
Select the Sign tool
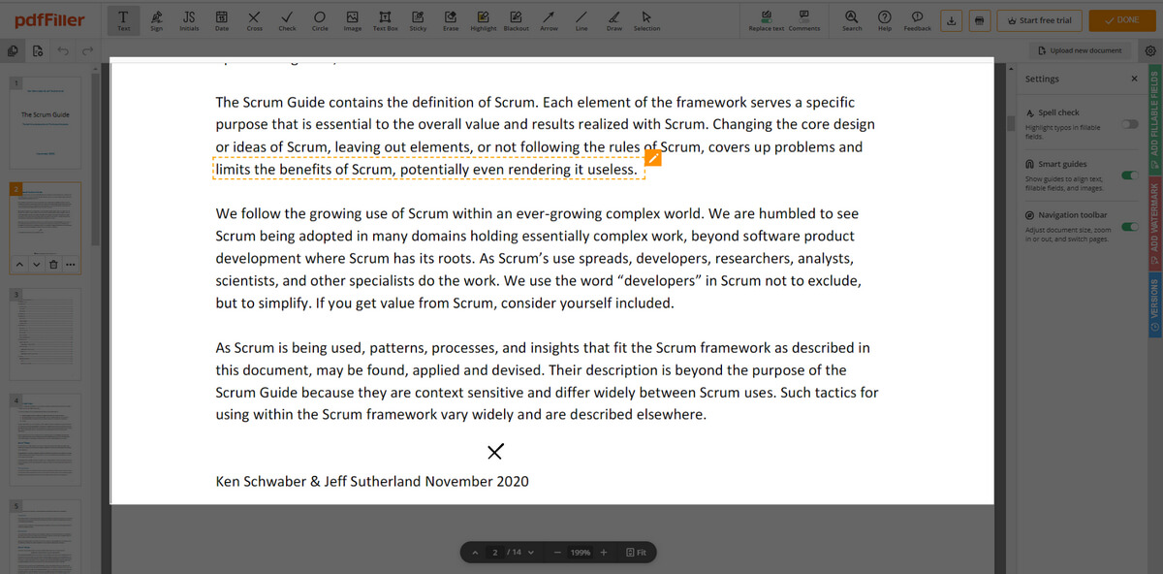(x=156, y=20)
